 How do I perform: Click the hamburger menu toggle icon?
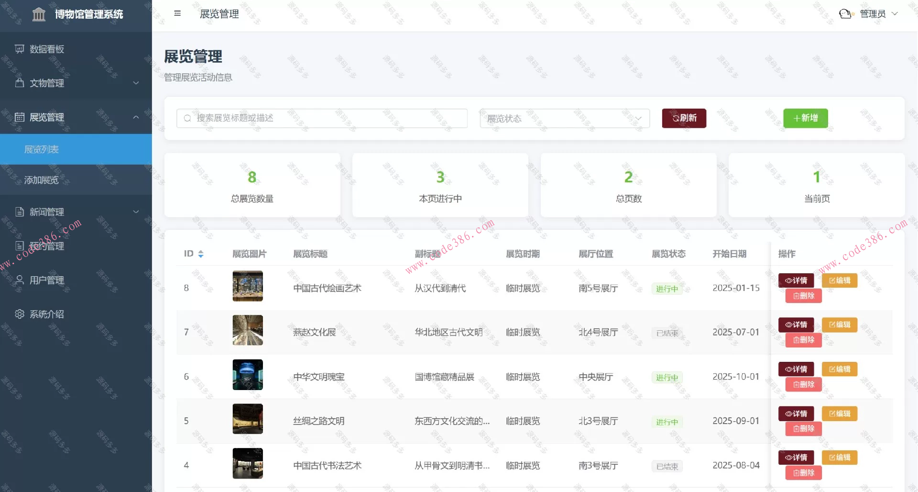177,13
